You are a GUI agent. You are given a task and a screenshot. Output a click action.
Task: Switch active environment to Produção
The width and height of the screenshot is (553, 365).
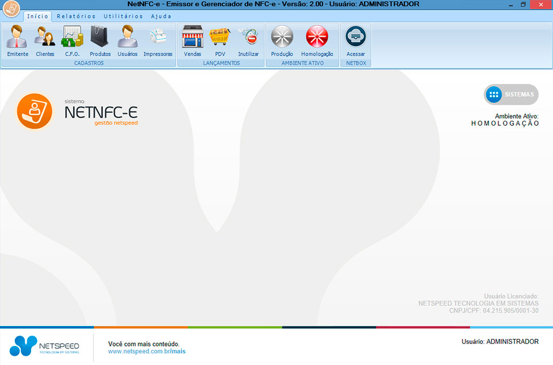coord(282,41)
